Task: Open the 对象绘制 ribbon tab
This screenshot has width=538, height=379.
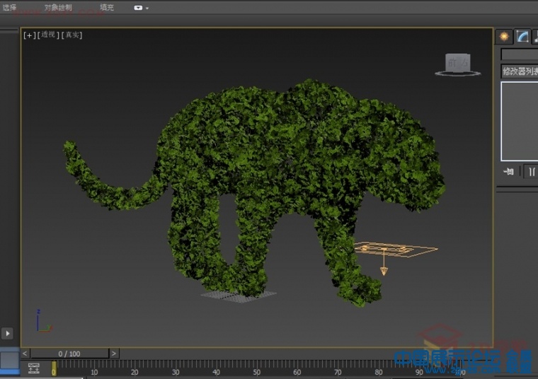Action: (x=58, y=7)
